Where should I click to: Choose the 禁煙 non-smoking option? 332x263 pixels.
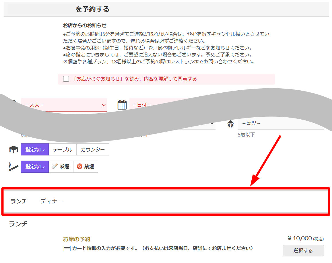click(x=86, y=167)
